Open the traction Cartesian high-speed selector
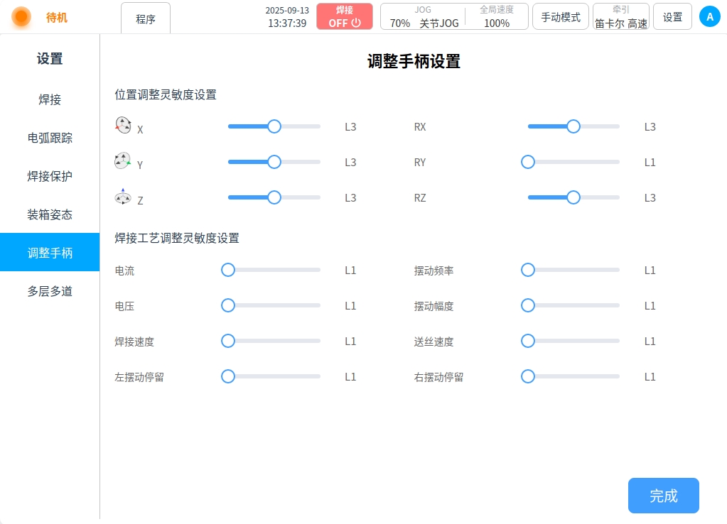The width and height of the screenshot is (727, 524). click(620, 16)
